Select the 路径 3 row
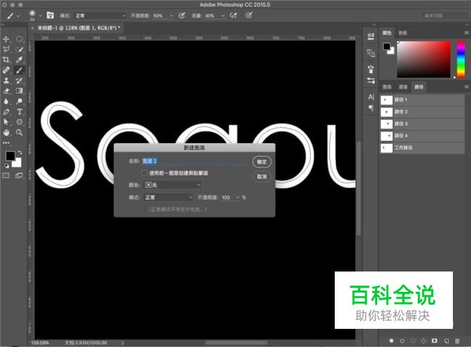The height and width of the screenshot is (347, 471). 422,123
